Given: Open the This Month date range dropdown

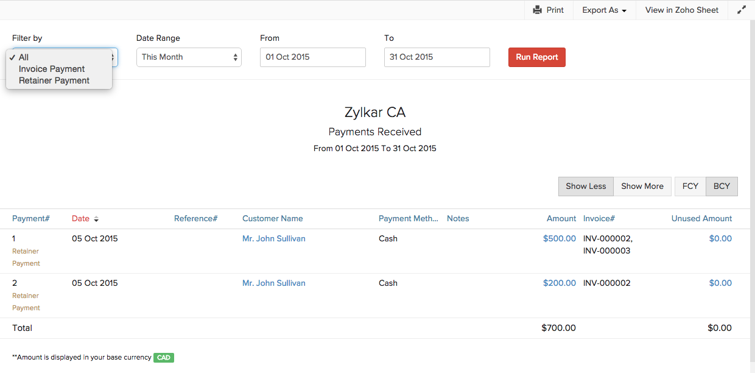Looking at the screenshot, I should (189, 57).
